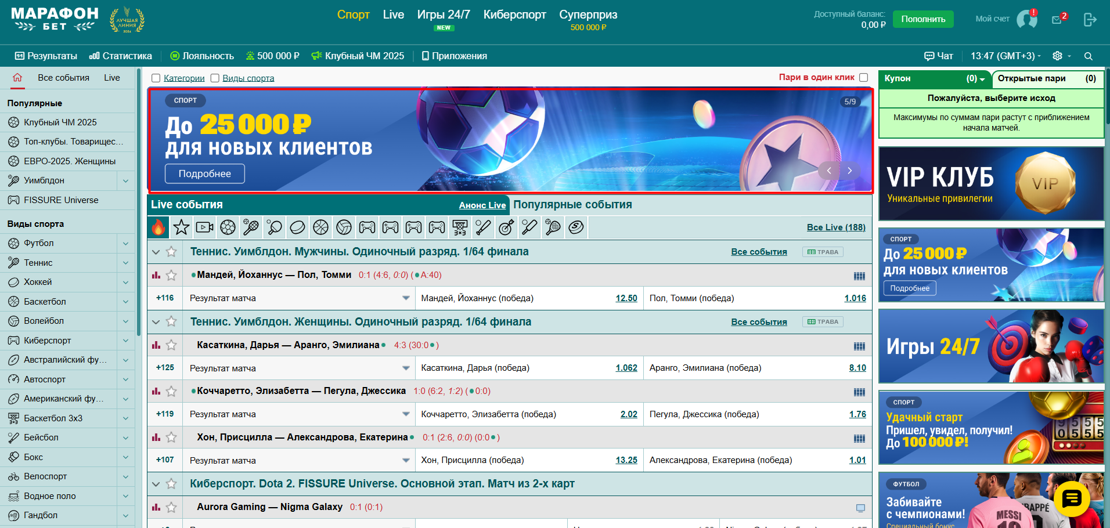Switch to Популярные события tab

point(572,205)
